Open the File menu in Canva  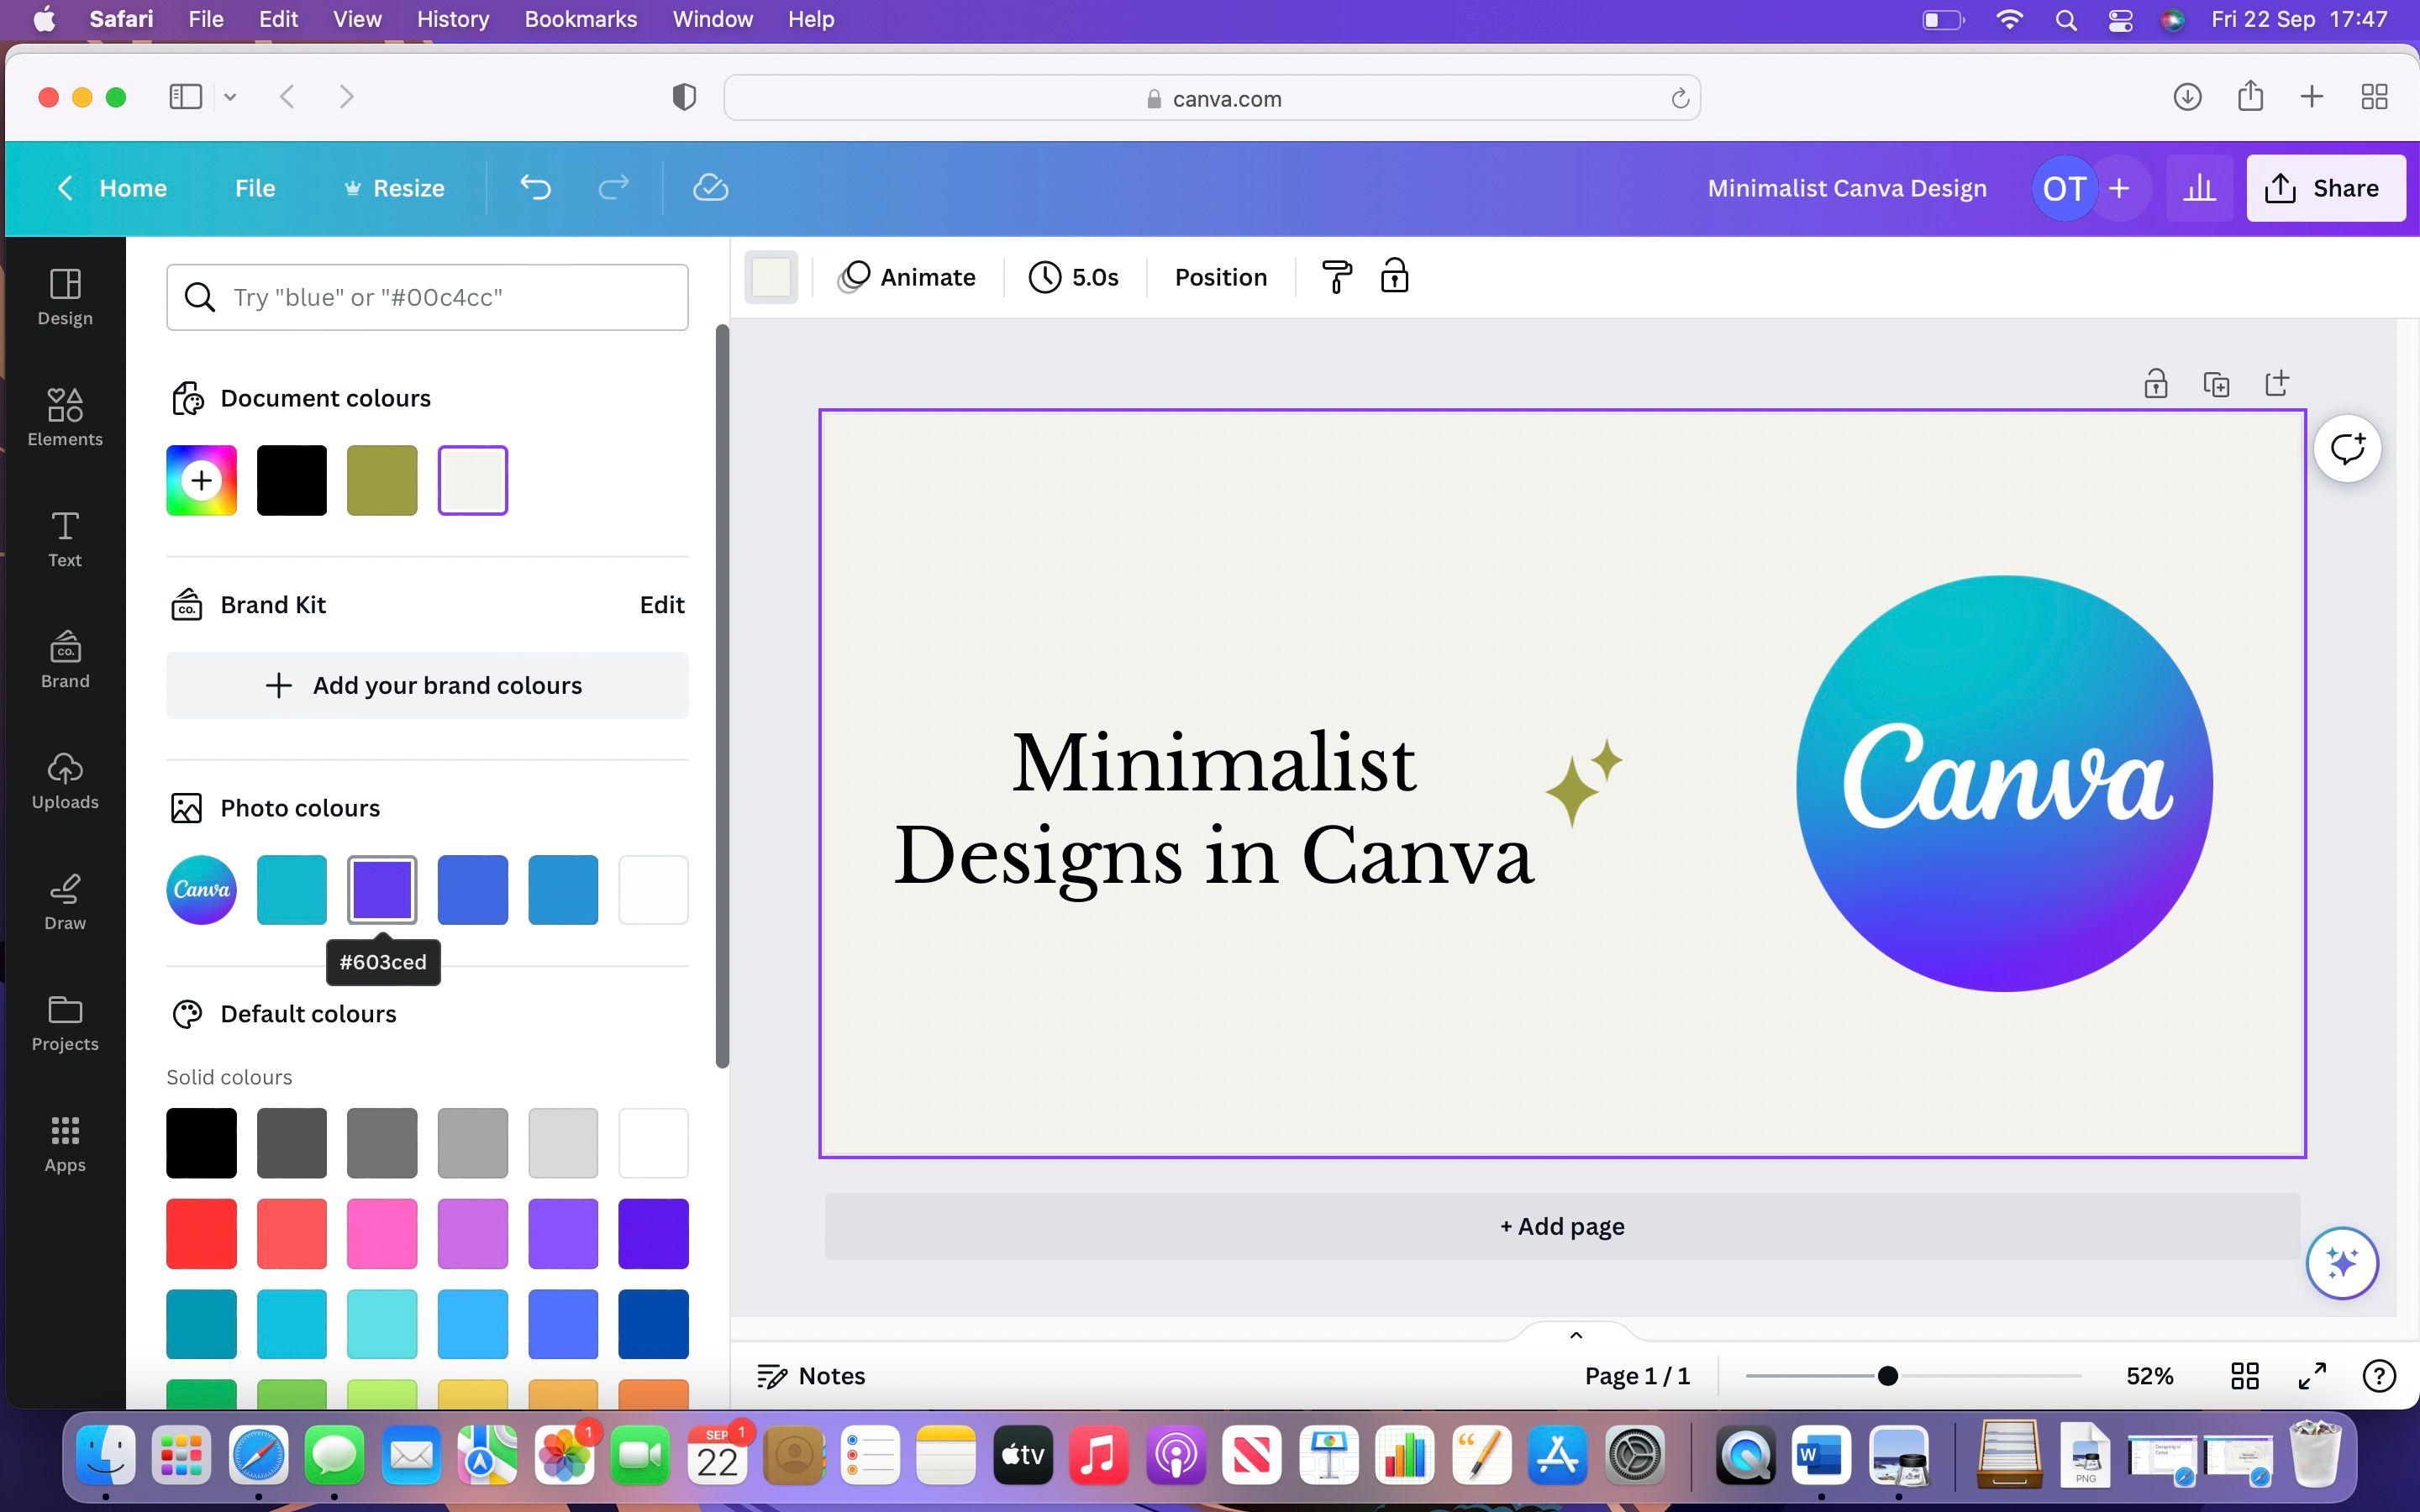pos(254,187)
